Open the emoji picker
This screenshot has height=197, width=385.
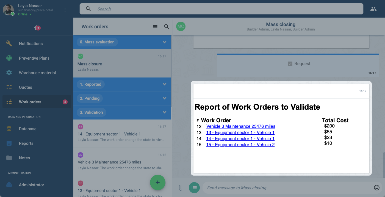377,188
